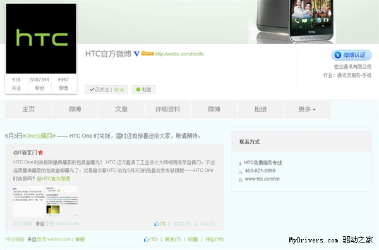This screenshot has height=250, width=379.
Task: Click the website icon beside www.htc.com/cn
Action: (241, 180)
